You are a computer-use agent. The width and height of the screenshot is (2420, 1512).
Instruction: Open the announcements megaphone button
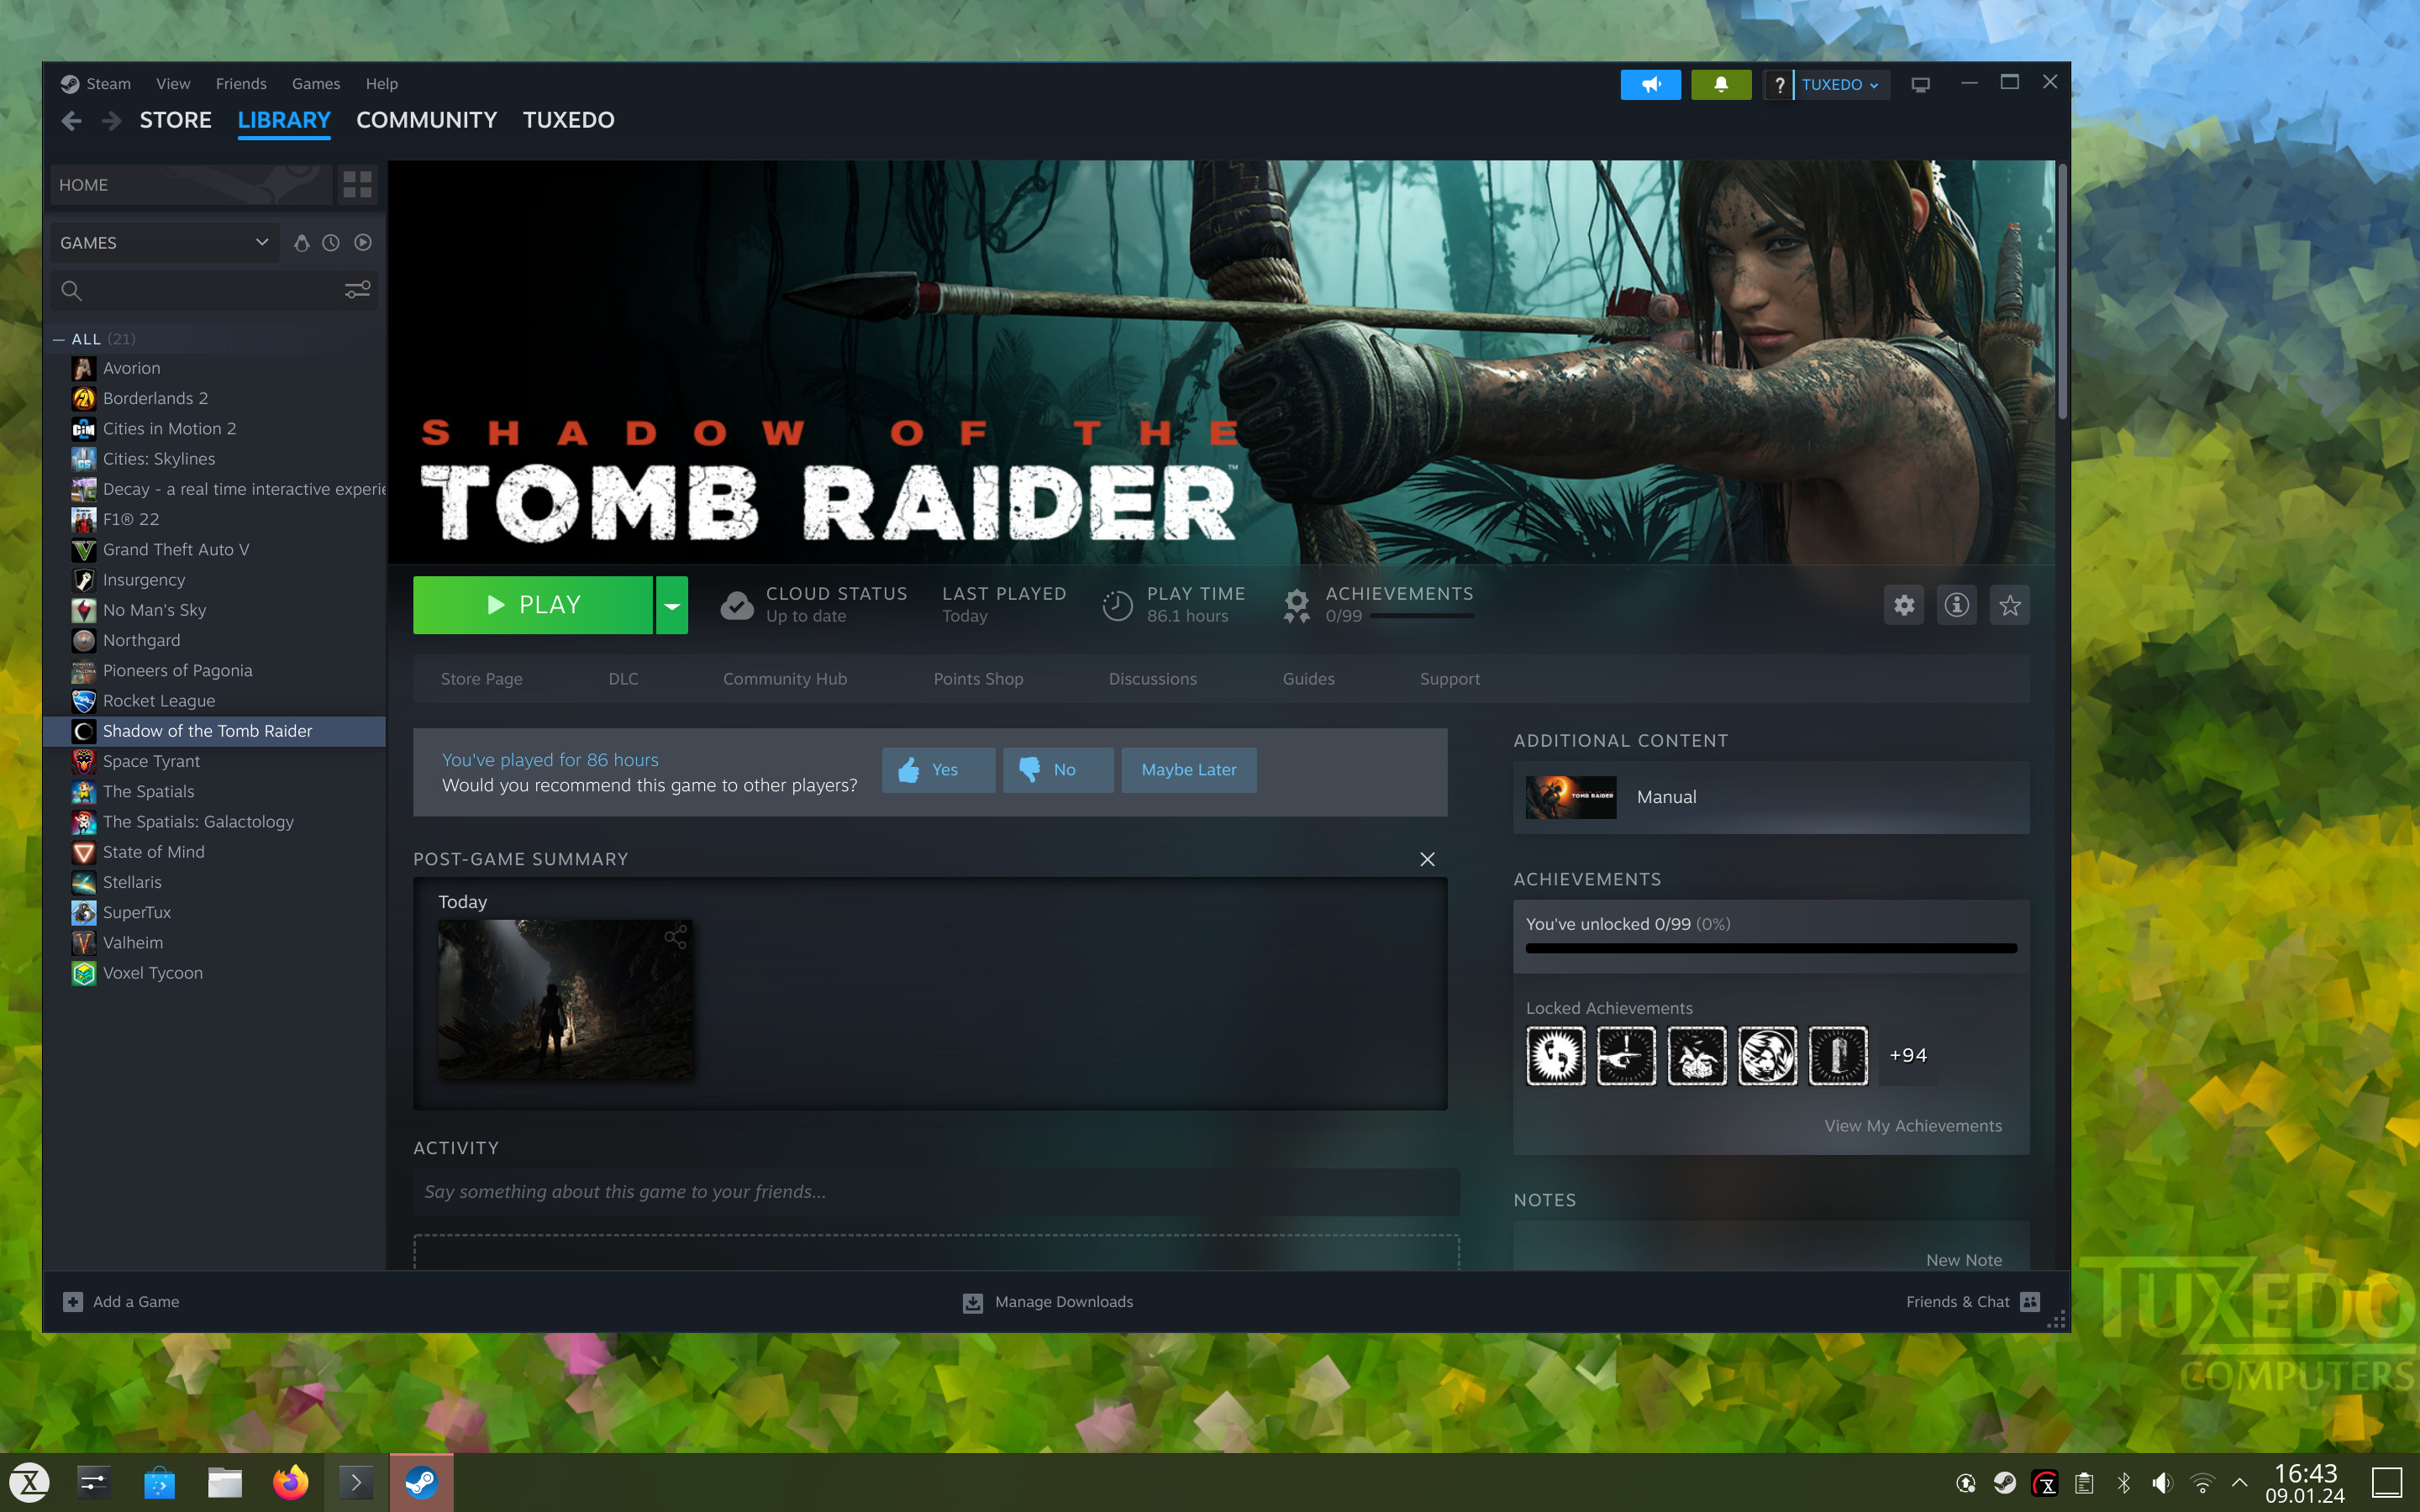point(1650,84)
